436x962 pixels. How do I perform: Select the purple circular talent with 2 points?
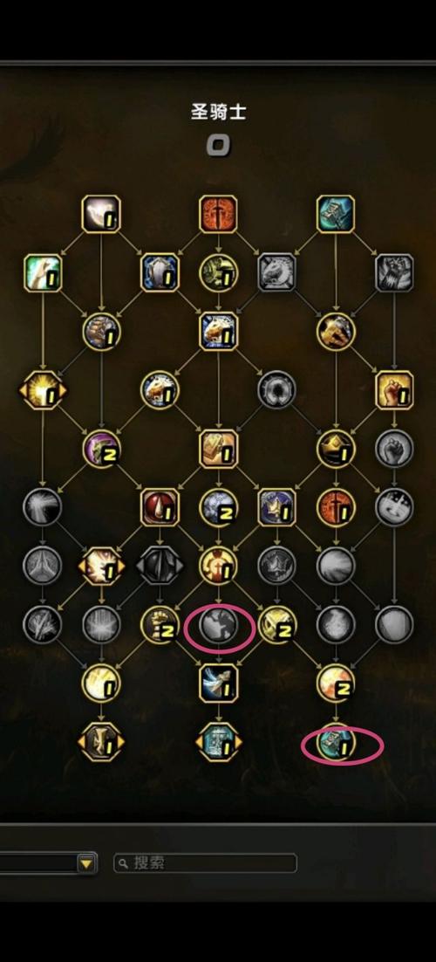[x=101, y=449]
